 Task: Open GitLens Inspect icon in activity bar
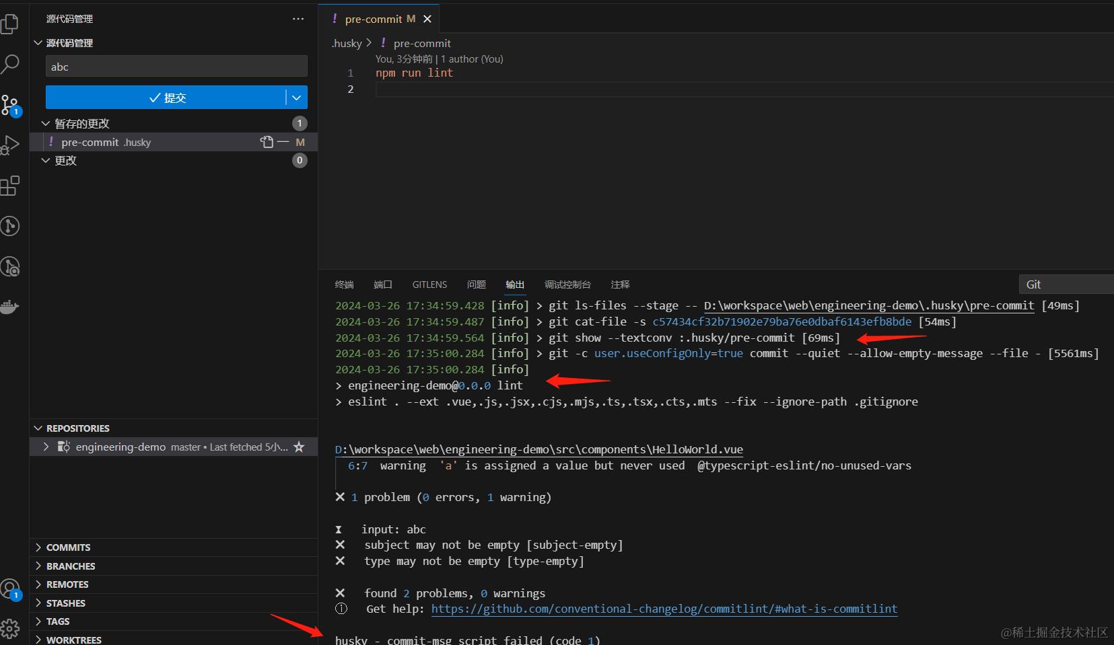[9, 266]
